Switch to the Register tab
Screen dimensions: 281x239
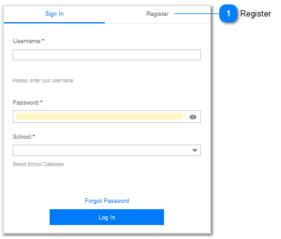tap(157, 14)
